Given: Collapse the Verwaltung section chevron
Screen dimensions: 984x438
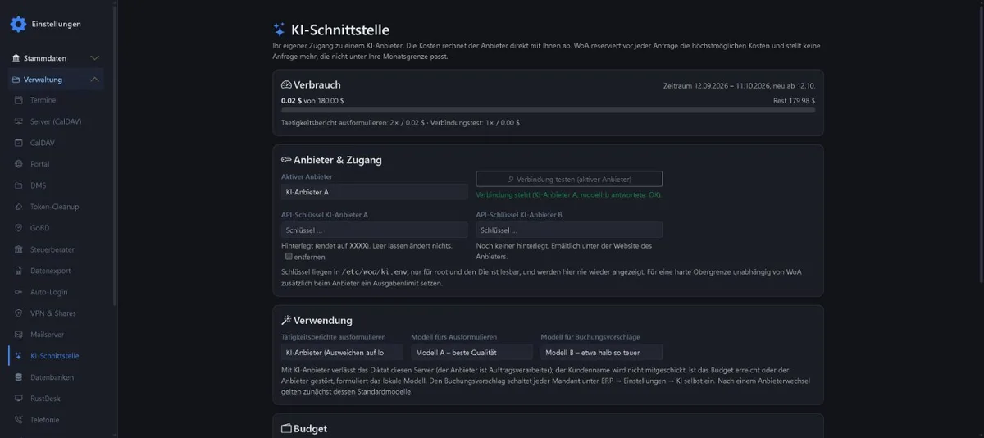Looking at the screenshot, I should coord(94,80).
